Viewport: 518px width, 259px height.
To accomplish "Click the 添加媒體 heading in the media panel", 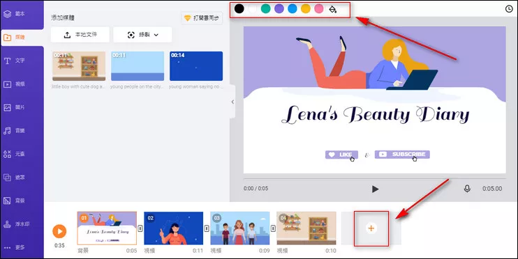I will [x=63, y=18].
